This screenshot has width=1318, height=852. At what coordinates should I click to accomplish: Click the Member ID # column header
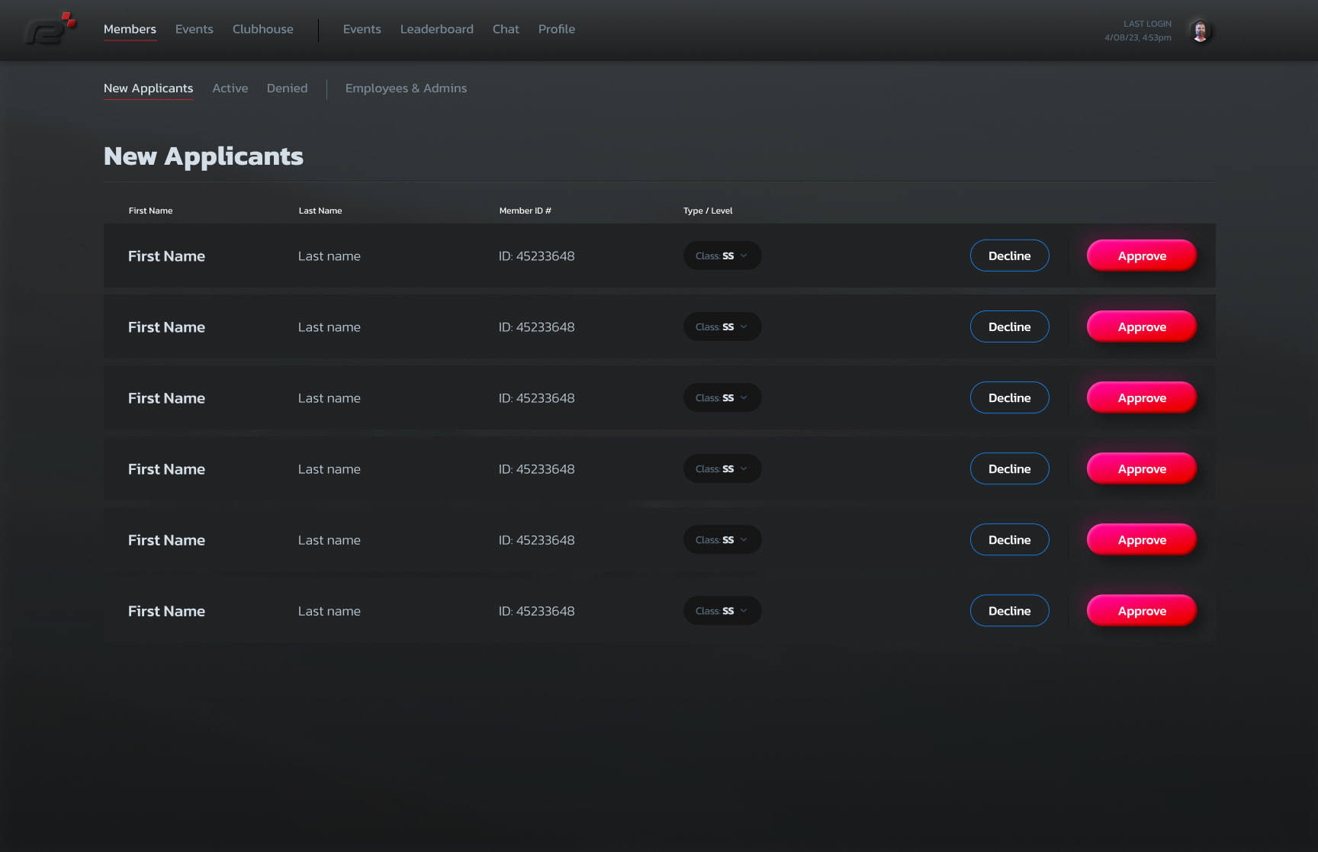pyautogui.click(x=526, y=211)
